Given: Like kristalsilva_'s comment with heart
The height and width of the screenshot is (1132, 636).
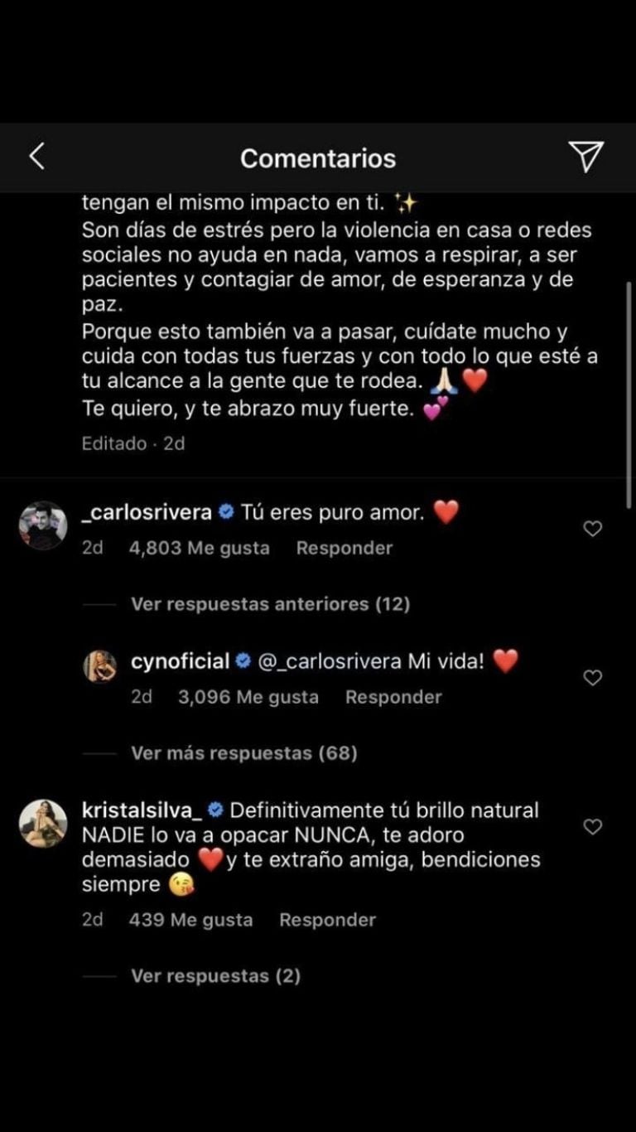Looking at the screenshot, I should pyautogui.click(x=593, y=827).
